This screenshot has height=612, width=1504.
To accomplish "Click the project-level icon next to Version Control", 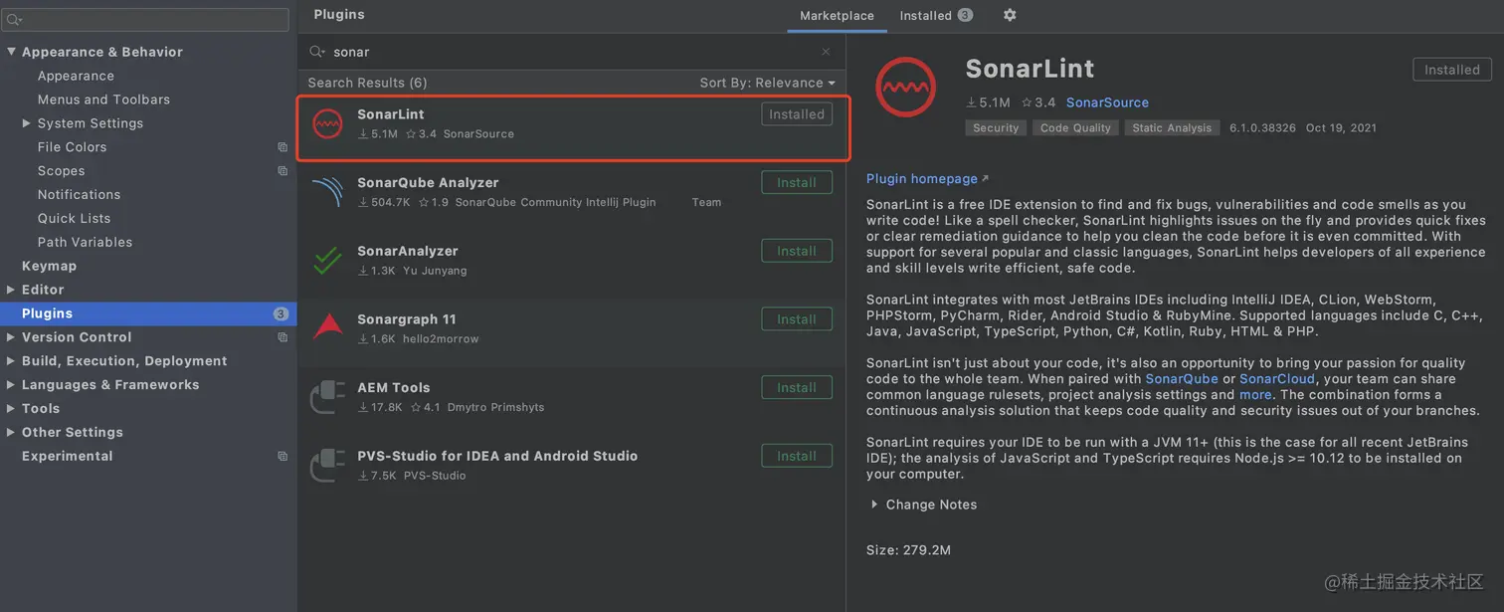I will [282, 337].
